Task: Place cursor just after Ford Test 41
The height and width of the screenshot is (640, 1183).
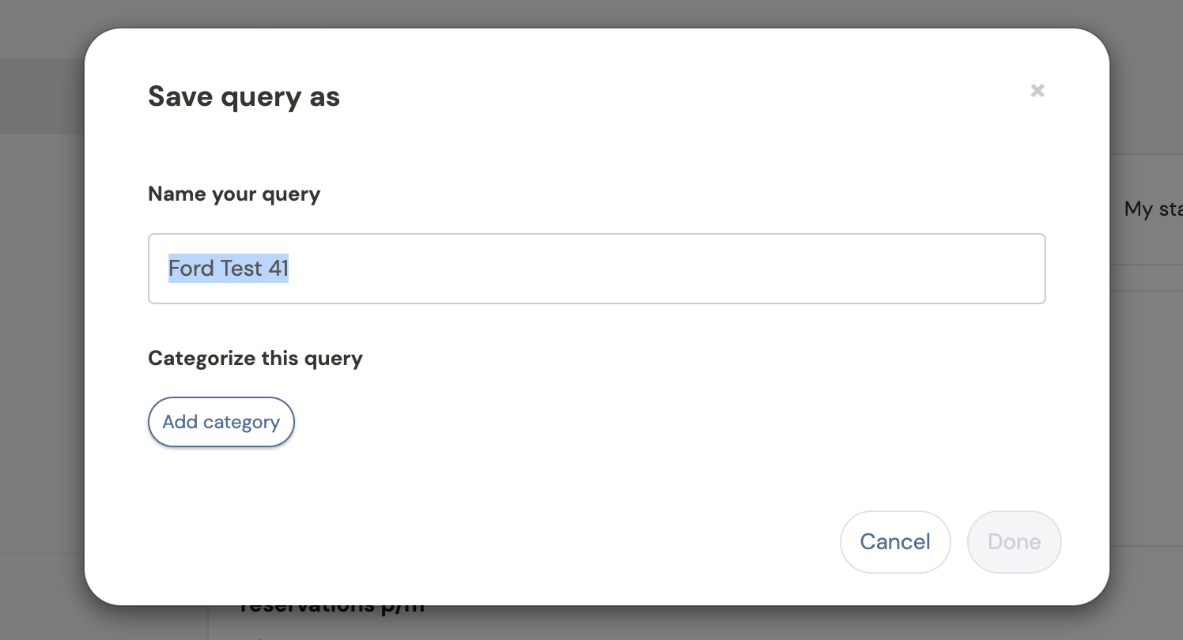Action: tap(290, 269)
